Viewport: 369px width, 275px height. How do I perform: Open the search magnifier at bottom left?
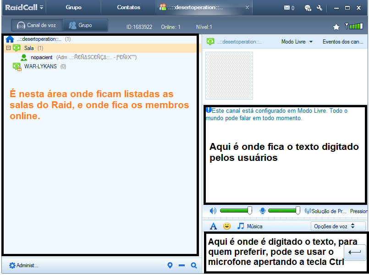coord(193,265)
